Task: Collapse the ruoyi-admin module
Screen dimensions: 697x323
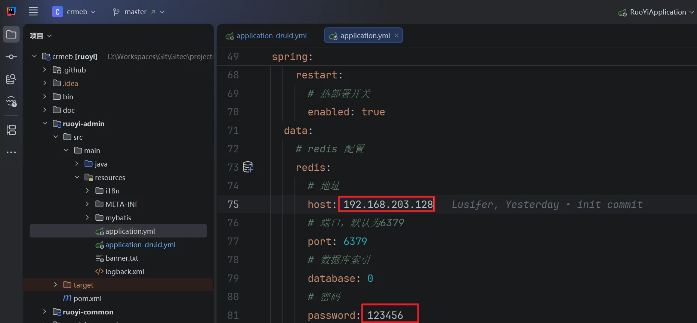Action: pos(45,124)
